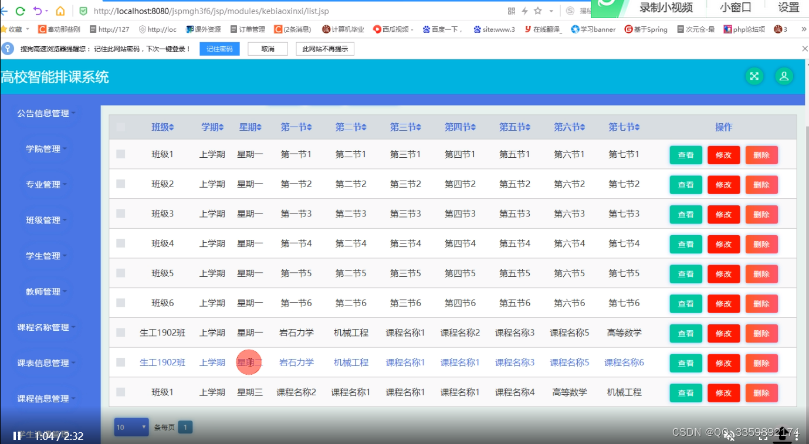Check the checkbox for row 班级6
The width and height of the screenshot is (809, 444).
click(x=120, y=303)
